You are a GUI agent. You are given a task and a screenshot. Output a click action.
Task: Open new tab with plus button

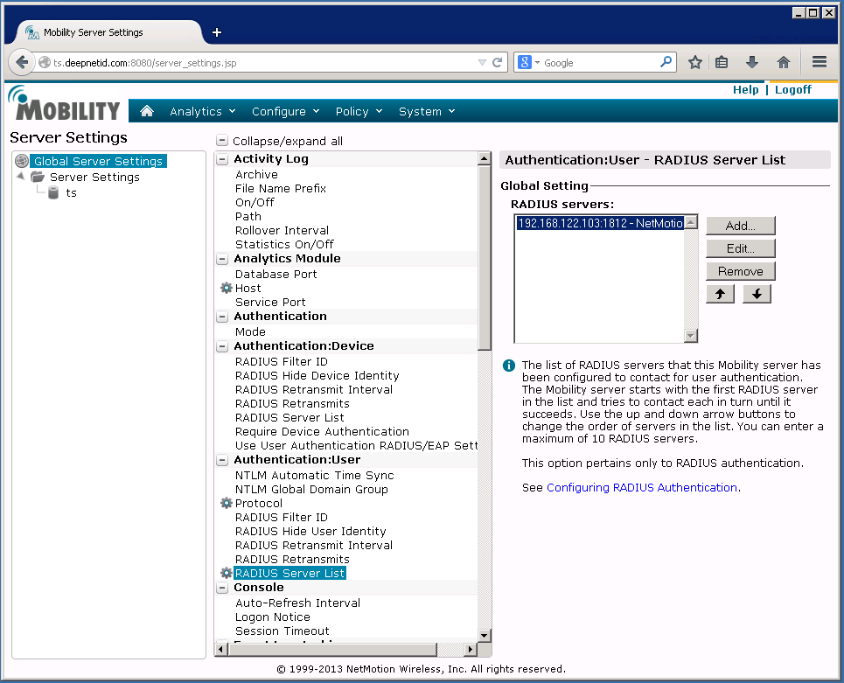tap(217, 32)
